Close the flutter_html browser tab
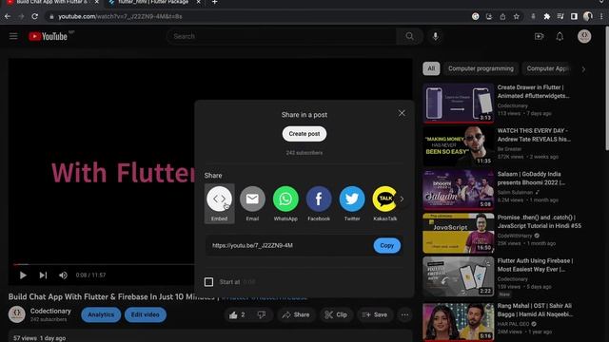 click(x=199, y=2)
